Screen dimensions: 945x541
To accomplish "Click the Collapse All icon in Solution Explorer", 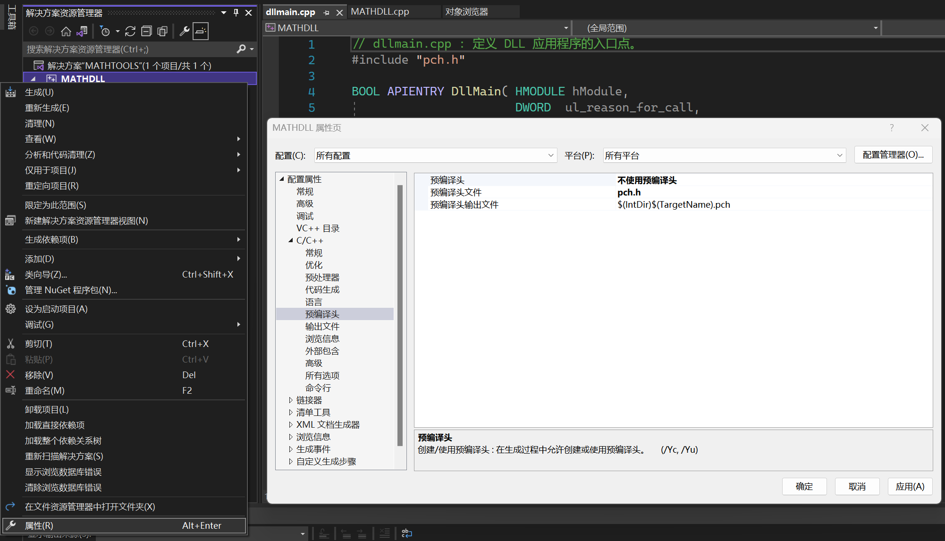I will (x=146, y=32).
